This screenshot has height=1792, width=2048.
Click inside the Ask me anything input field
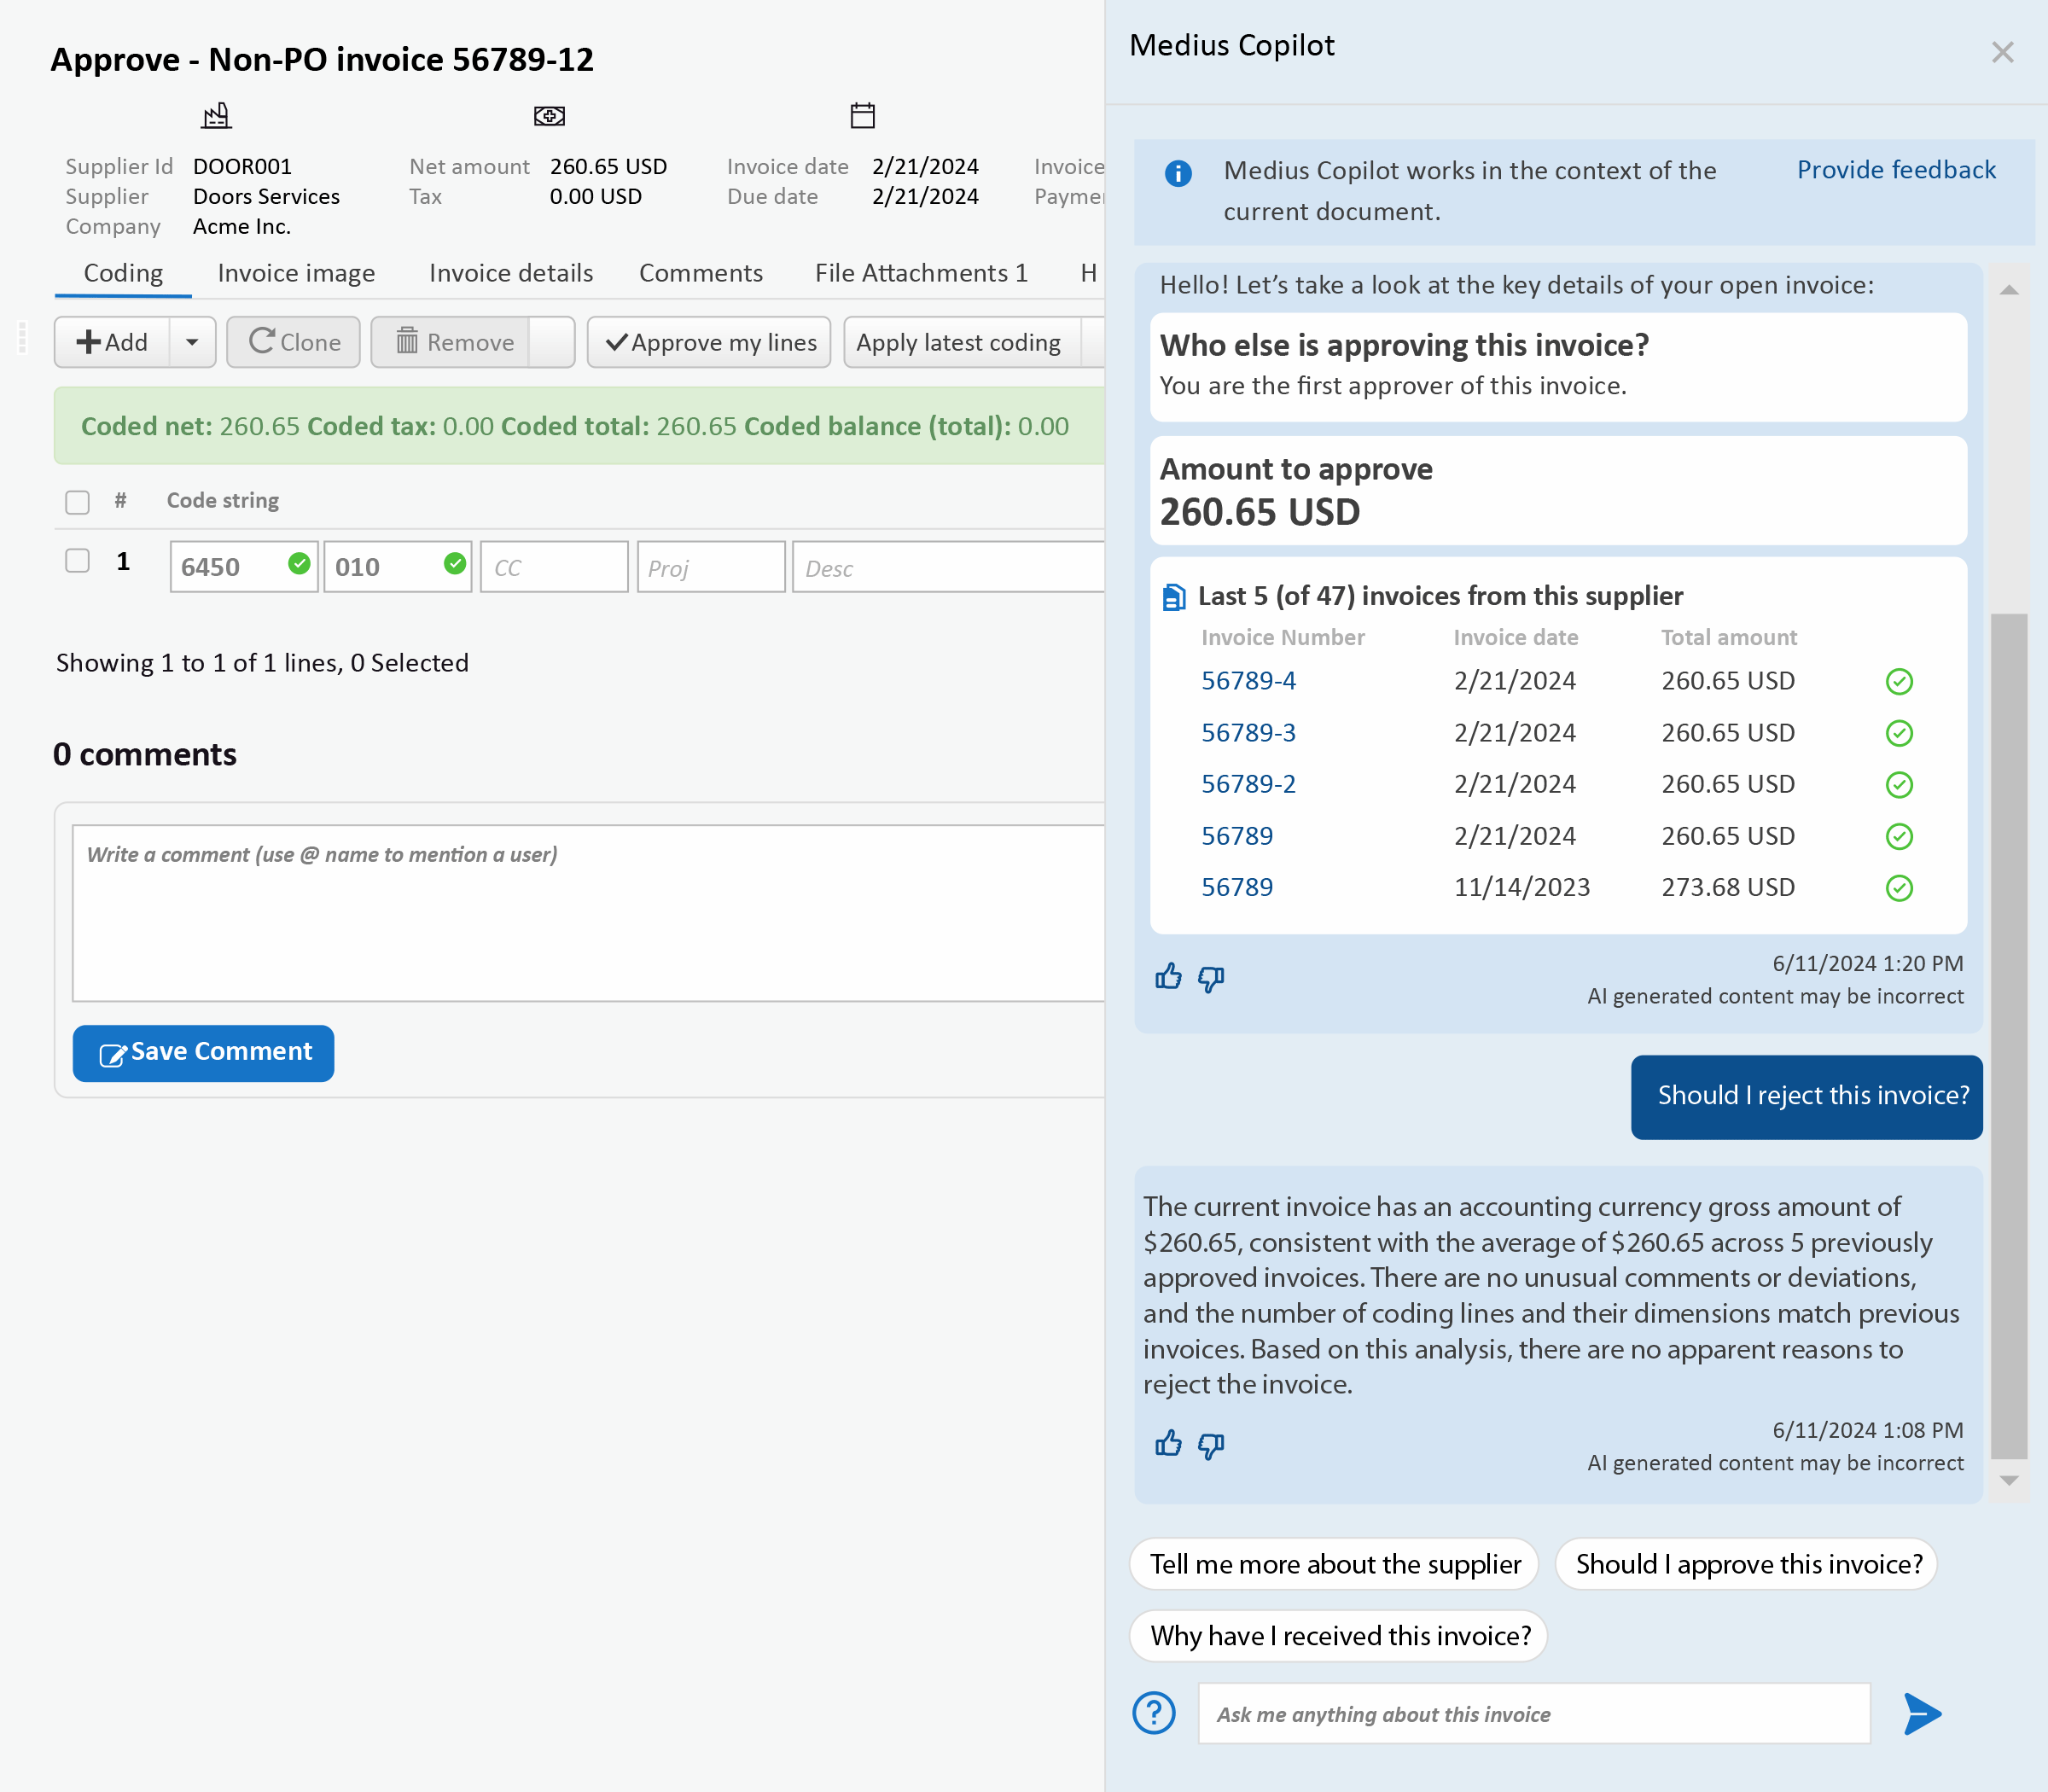[x=1500, y=1713]
